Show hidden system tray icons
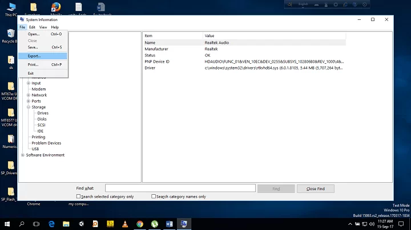 [350, 224]
